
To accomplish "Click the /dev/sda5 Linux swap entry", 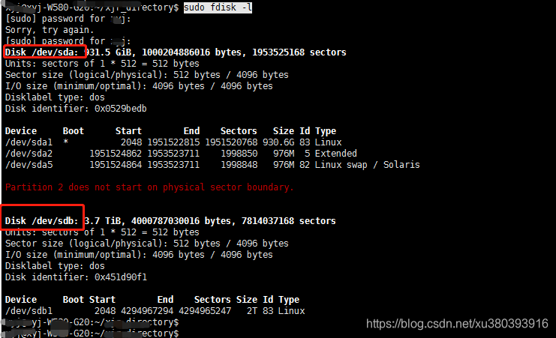I will pos(212,165).
